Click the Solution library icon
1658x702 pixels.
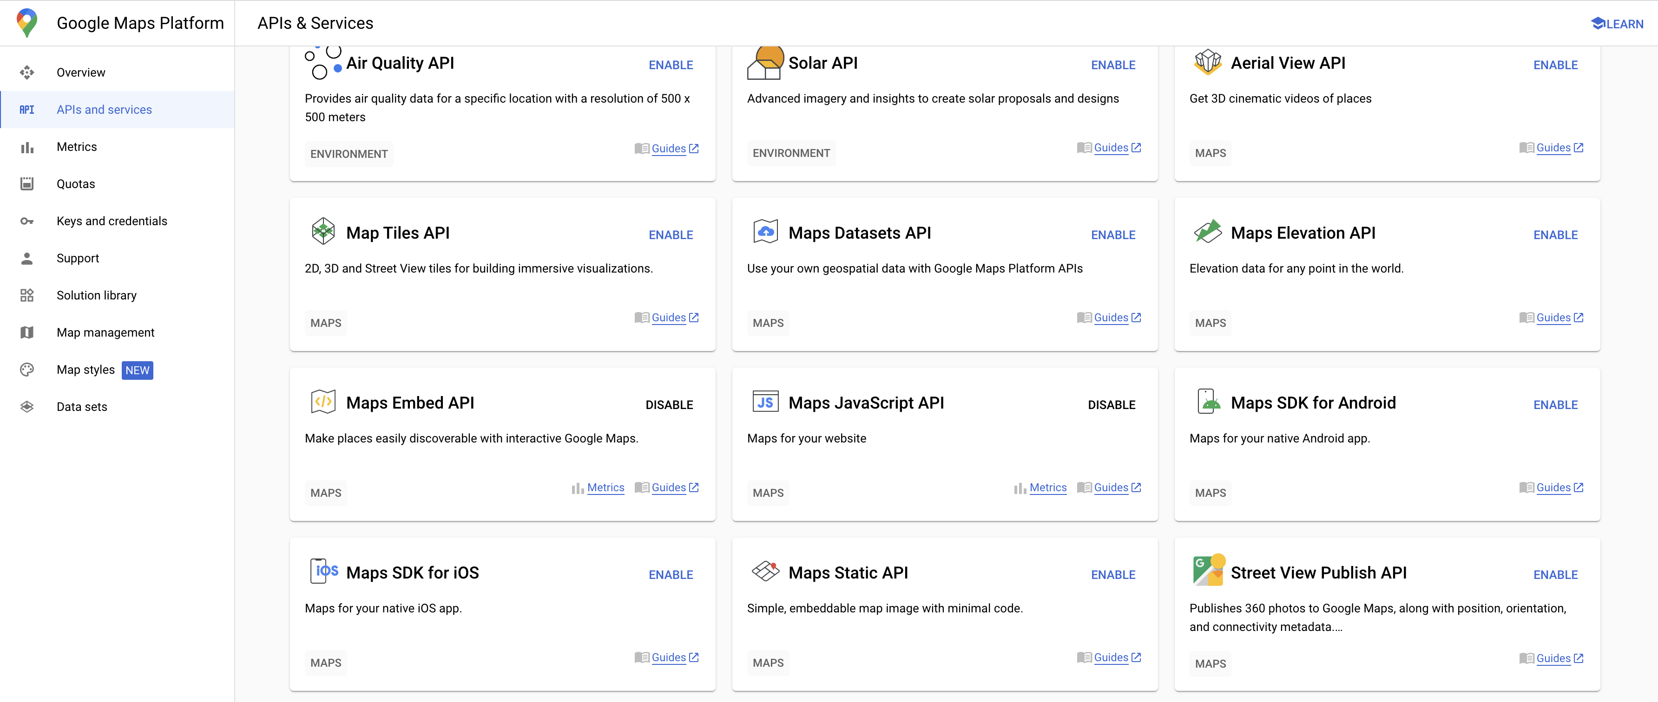click(26, 295)
